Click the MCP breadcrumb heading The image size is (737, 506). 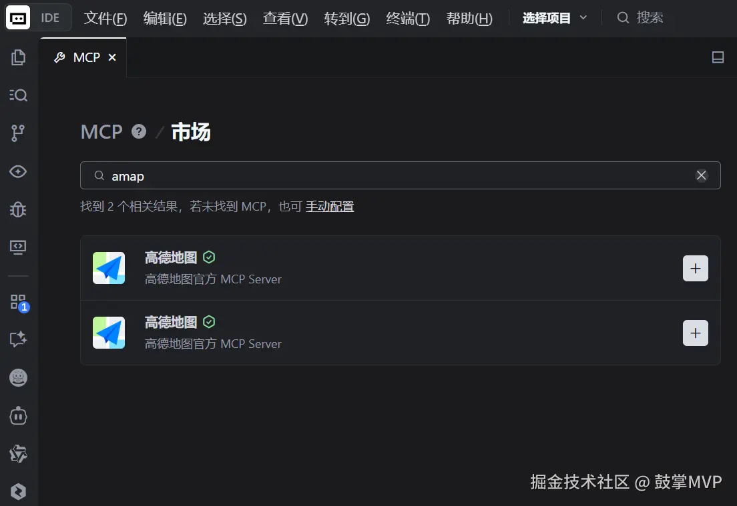coord(101,132)
